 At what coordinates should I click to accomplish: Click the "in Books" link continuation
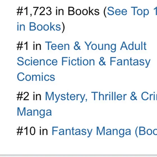(39, 27)
